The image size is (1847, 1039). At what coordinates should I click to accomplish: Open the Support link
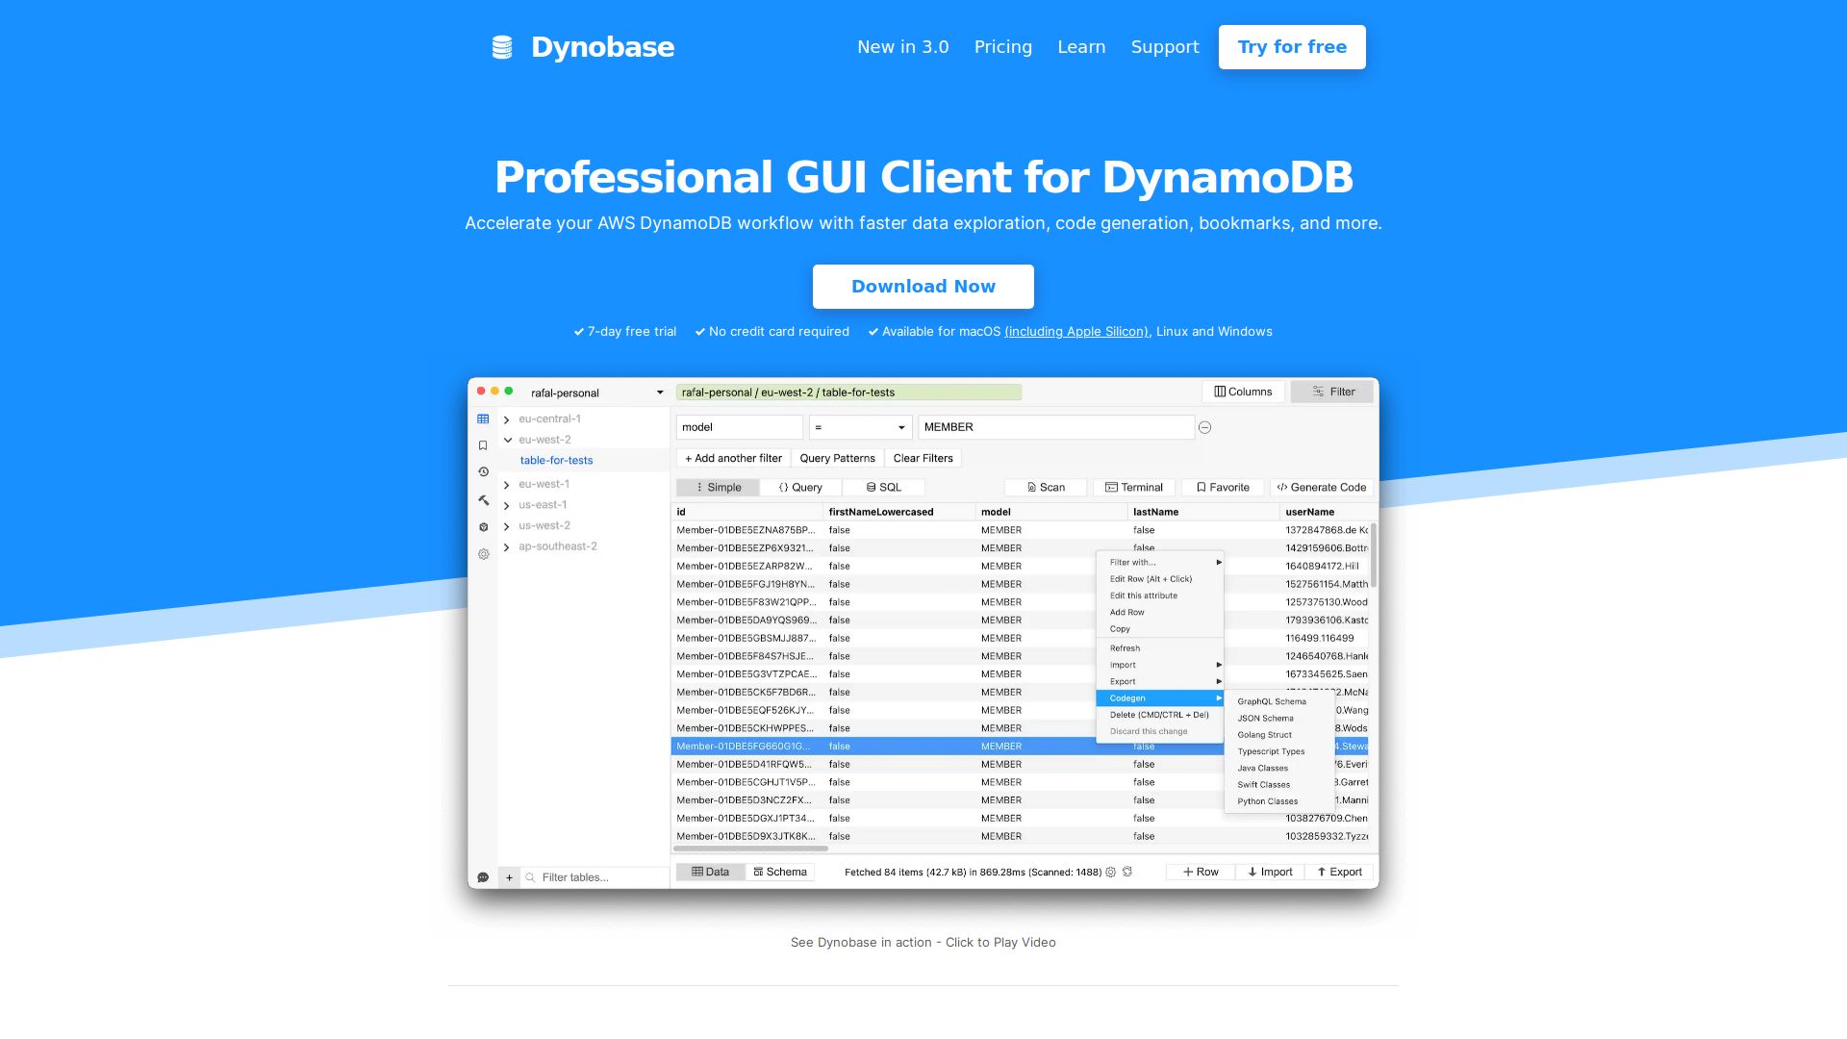[x=1165, y=47]
